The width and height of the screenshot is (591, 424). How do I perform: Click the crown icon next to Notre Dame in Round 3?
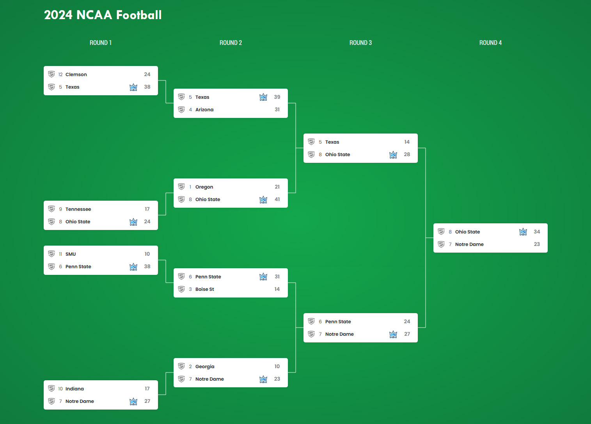pos(393,334)
